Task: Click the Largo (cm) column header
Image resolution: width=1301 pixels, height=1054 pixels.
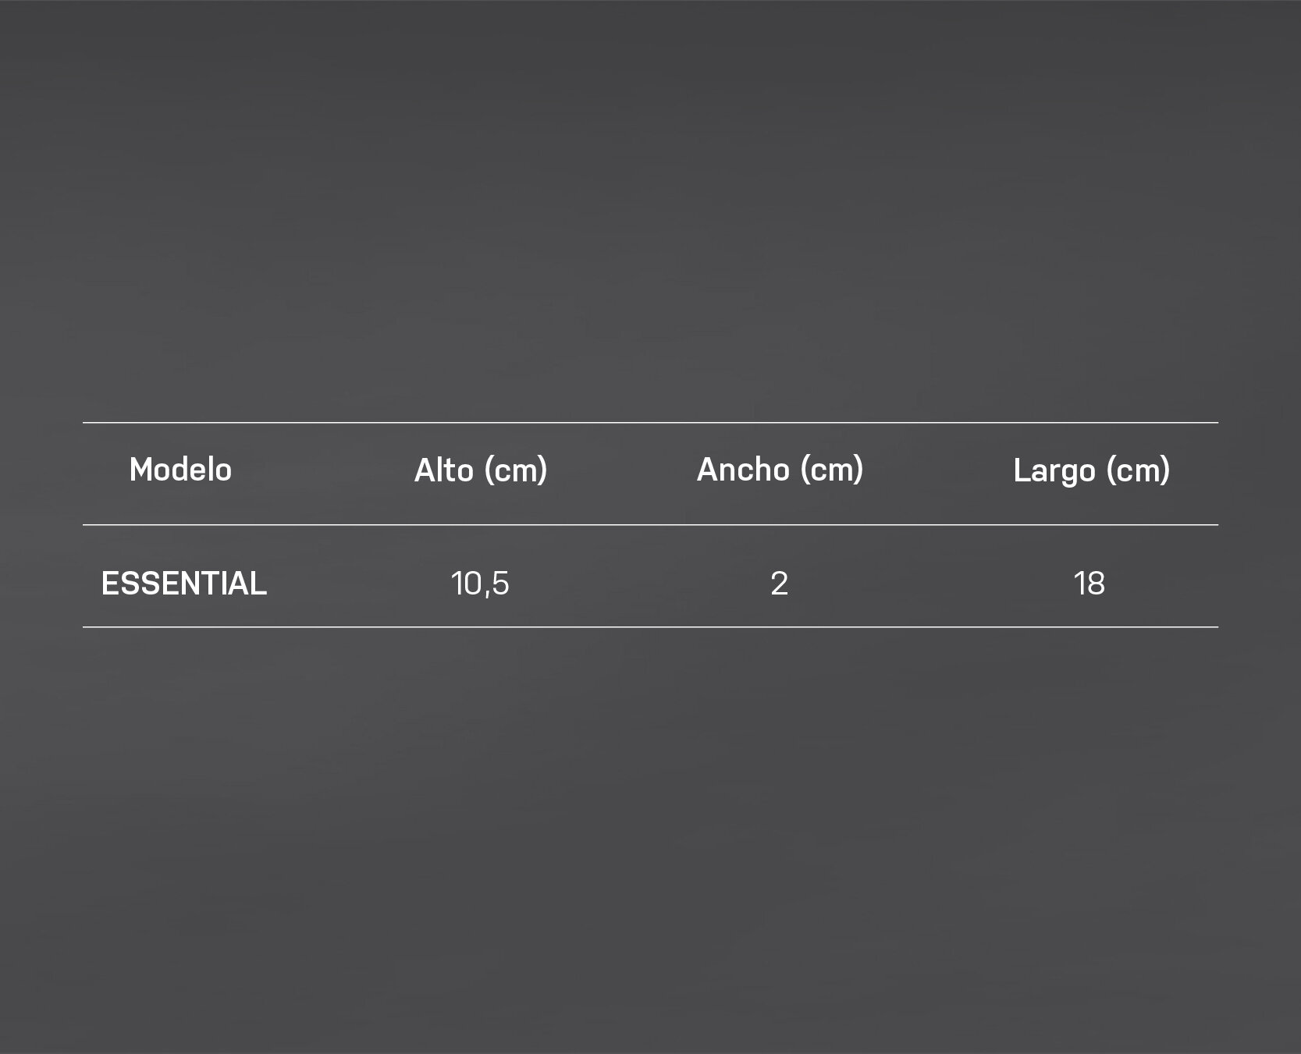Action: click(1091, 471)
